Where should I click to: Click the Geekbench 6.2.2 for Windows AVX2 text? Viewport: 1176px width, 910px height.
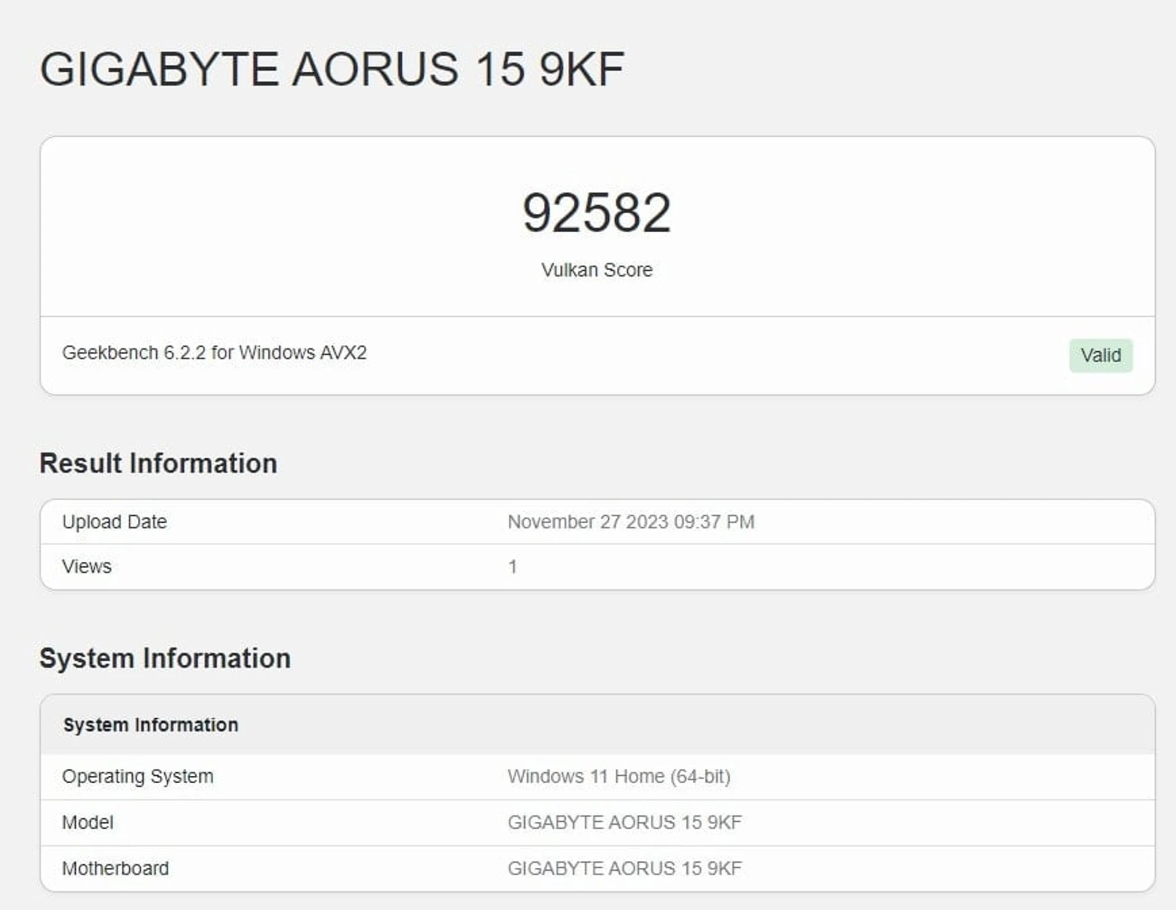point(214,353)
